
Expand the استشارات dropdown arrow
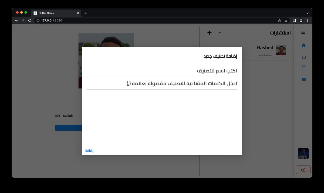pyautogui.click(x=220, y=33)
